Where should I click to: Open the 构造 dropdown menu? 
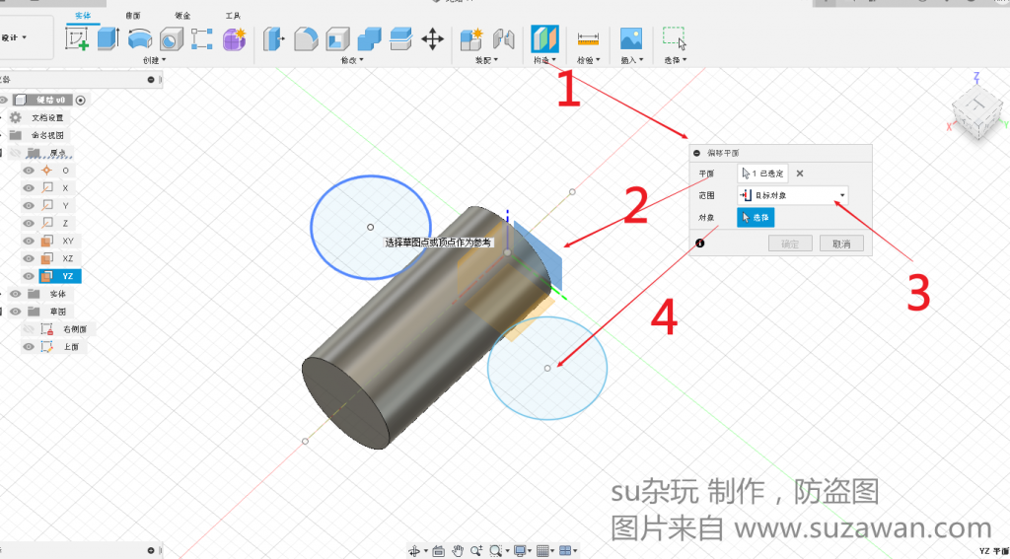[544, 60]
